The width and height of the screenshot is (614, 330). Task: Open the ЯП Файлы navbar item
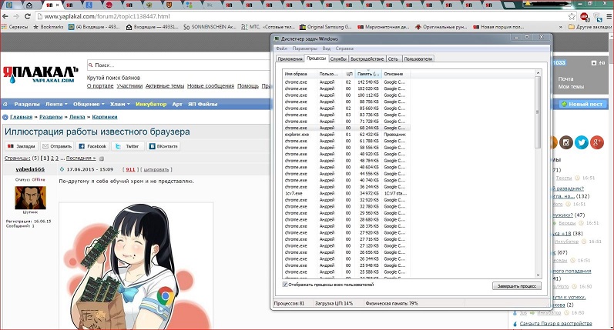tap(203, 104)
